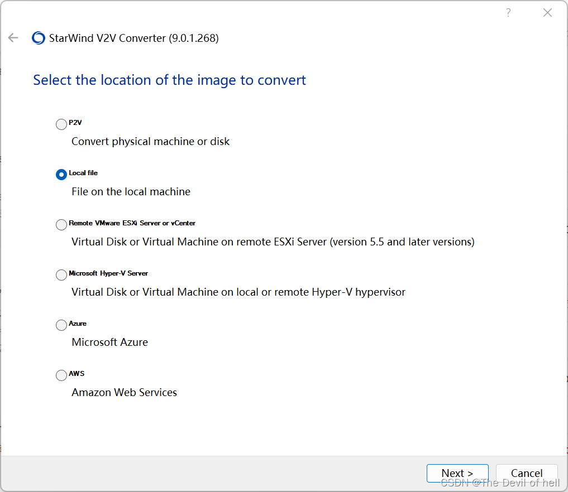The width and height of the screenshot is (568, 492).
Task: Select the Azure radio button
Action: tap(61, 325)
